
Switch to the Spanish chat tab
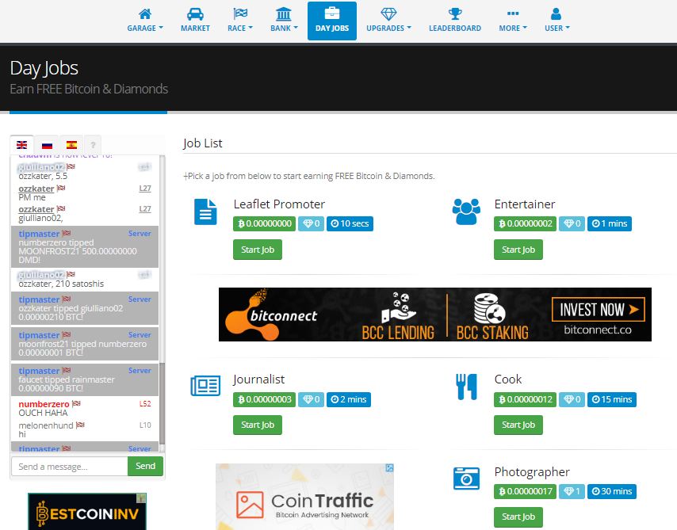click(x=71, y=145)
